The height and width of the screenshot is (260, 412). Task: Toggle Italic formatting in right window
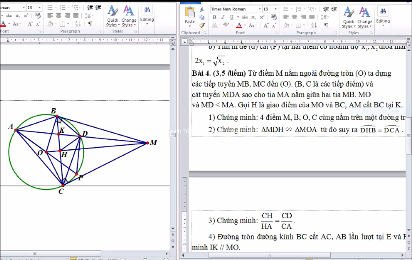pos(223,17)
